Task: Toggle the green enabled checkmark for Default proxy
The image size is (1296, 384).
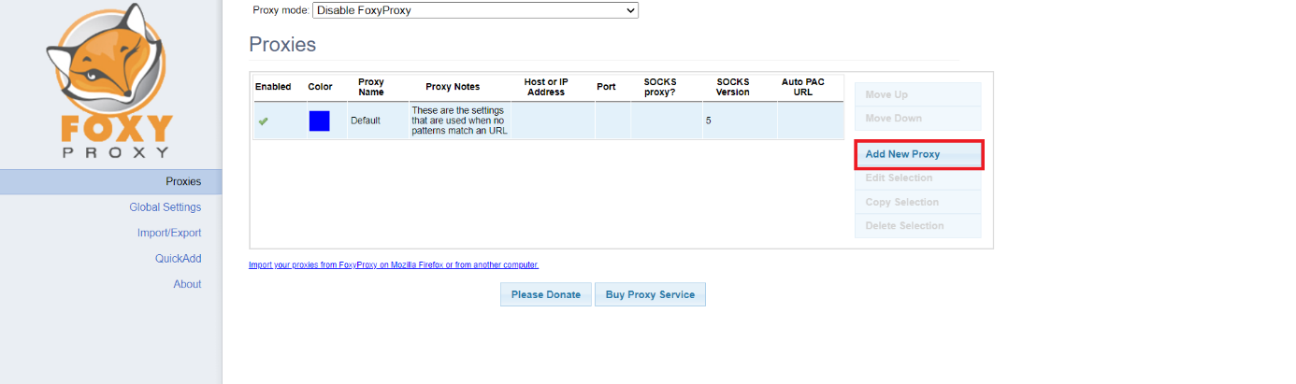Action: (x=263, y=121)
